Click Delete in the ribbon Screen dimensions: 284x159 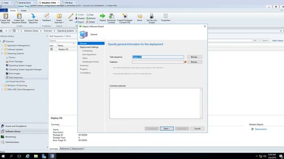pyautogui.click(x=91, y=22)
